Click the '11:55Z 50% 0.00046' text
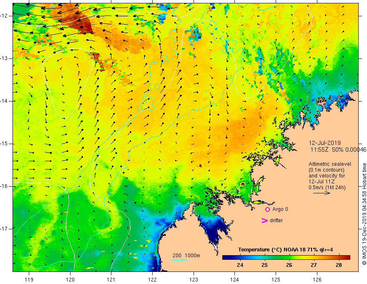Image resolution: width=367 pixels, height=284 pixels. point(338,150)
